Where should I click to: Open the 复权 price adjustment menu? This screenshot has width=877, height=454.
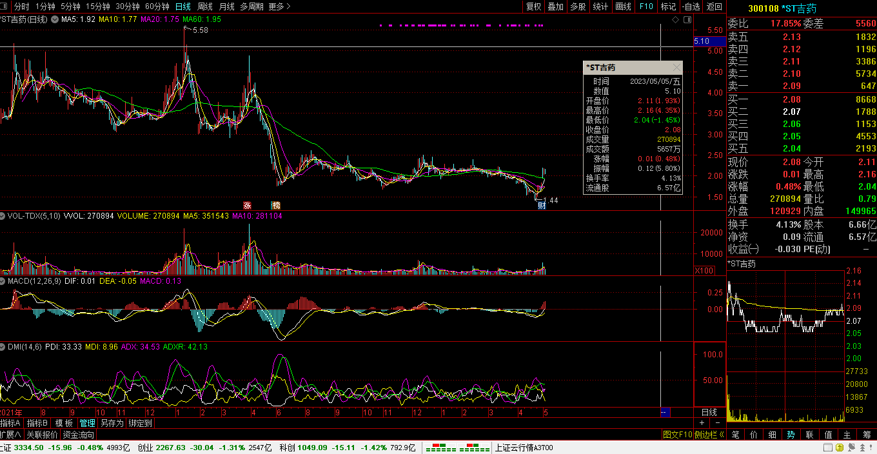point(534,6)
